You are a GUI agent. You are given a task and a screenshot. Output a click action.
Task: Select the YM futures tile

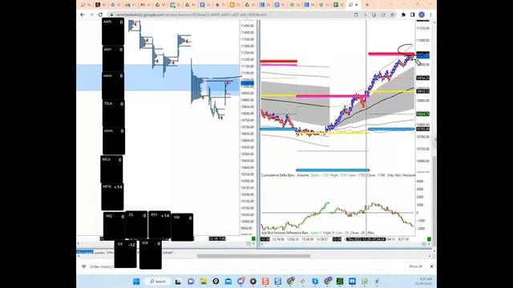[x=182, y=227]
